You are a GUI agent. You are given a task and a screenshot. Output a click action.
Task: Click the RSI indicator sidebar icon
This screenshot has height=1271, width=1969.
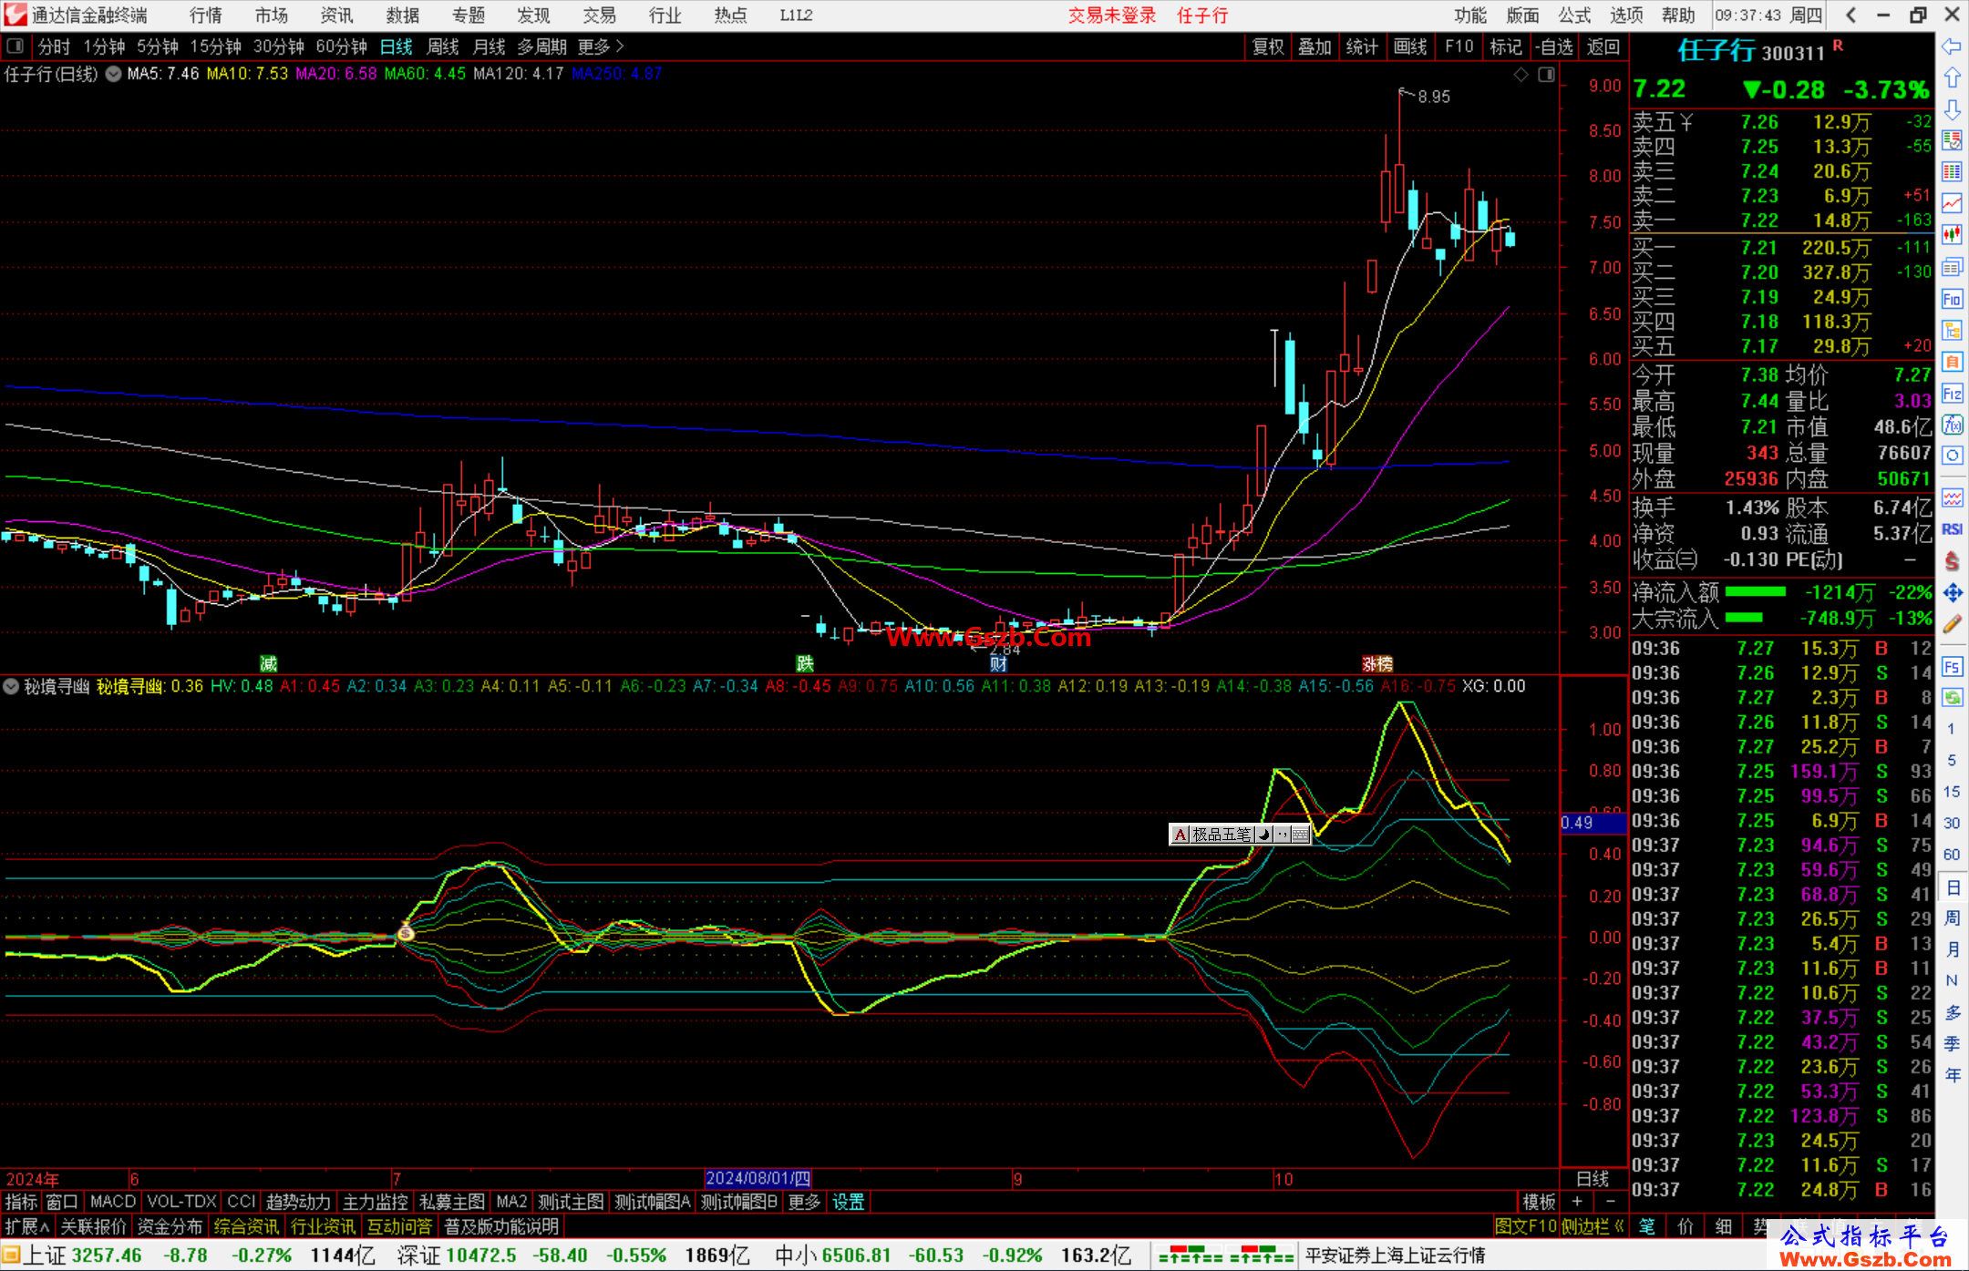point(1952,529)
